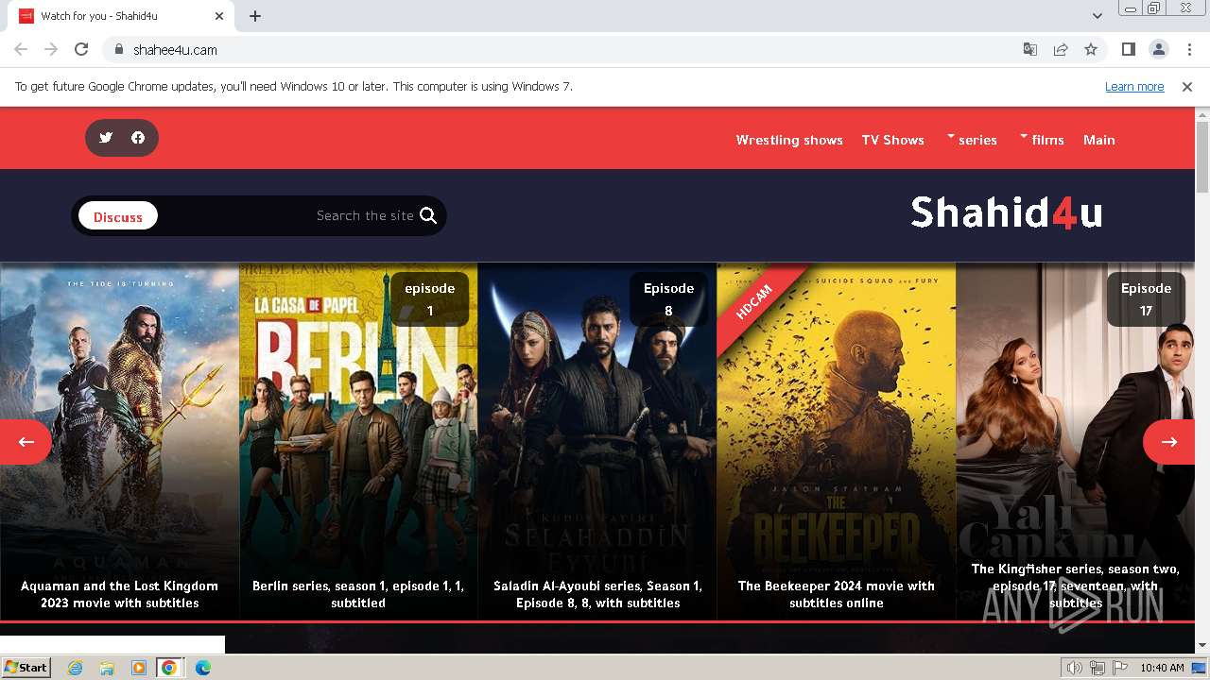Click the Learn more link
The image size is (1210, 680).
1134,86
